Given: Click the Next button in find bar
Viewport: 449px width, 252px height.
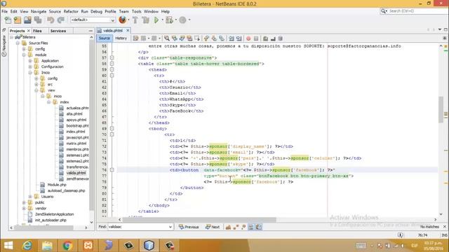Looking at the screenshot, I should (213, 227).
